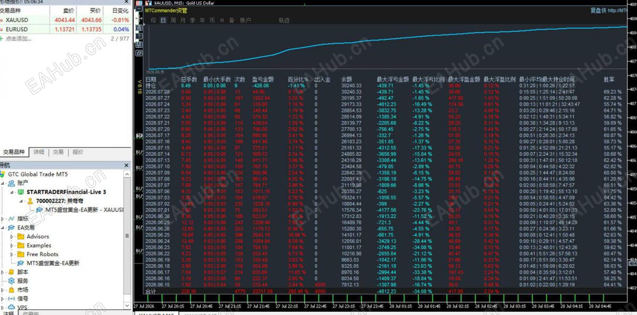Expand the 脚本 scripts node

[x=3, y=272]
